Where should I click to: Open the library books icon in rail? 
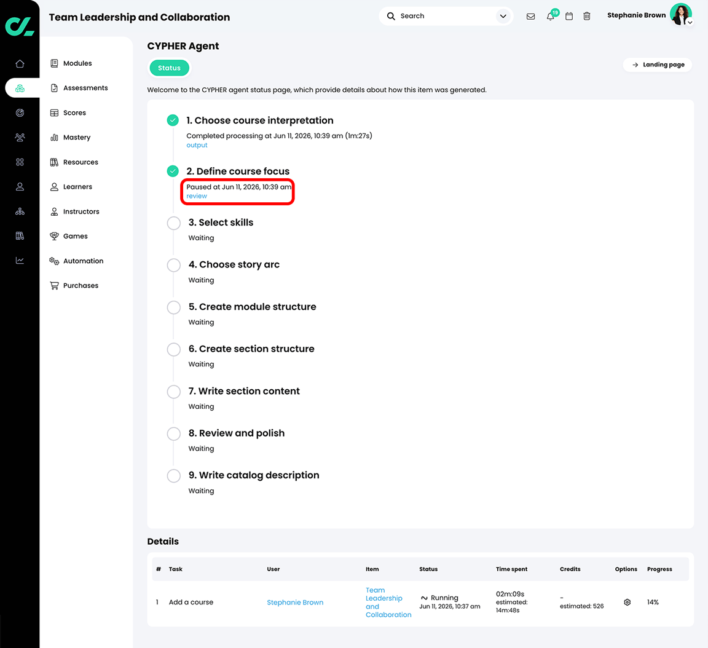point(20,235)
